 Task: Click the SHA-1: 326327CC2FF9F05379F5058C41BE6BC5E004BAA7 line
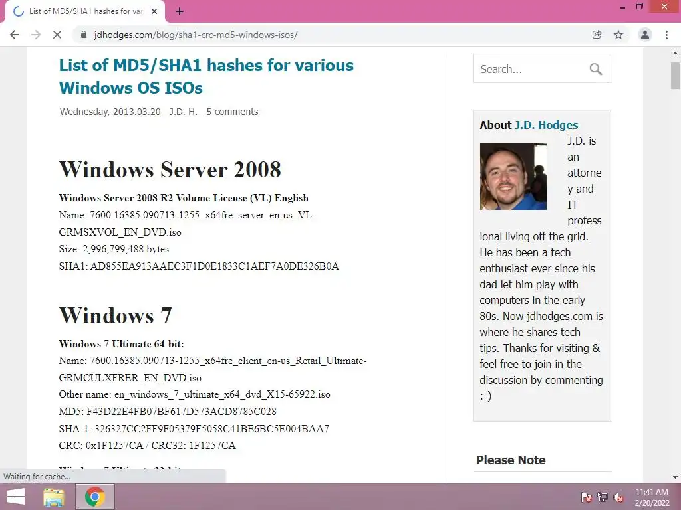click(194, 428)
